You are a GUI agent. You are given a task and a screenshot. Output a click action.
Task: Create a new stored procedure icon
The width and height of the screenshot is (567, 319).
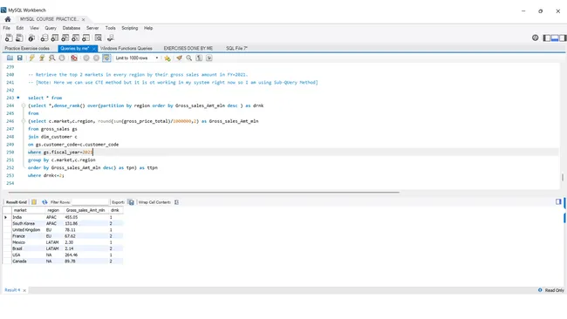coord(76,38)
